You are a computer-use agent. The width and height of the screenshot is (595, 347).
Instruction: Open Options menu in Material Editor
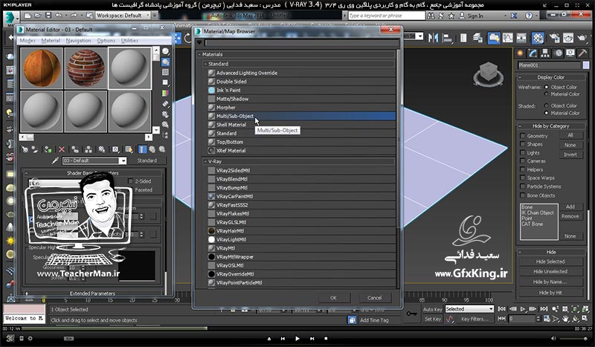tap(106, 41)
